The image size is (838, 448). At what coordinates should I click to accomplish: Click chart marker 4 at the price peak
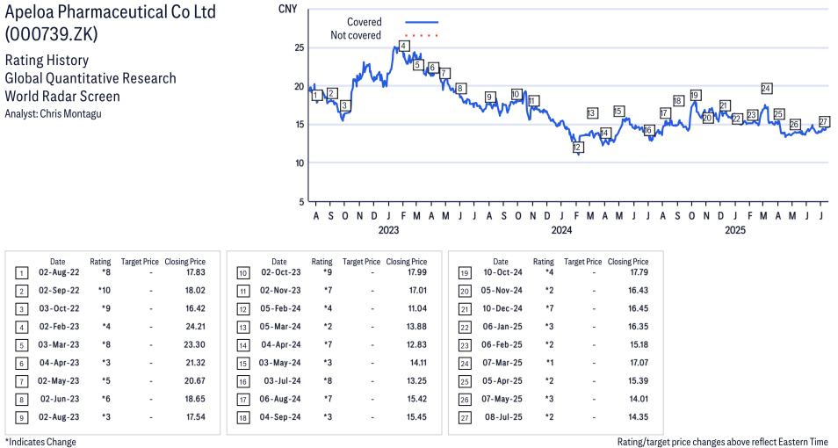point(404,46)
